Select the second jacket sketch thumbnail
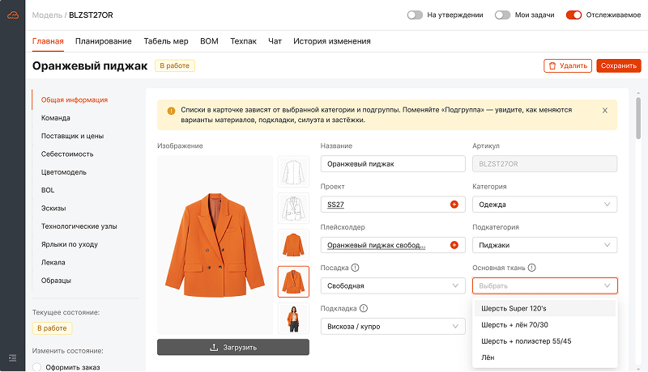The image size is (648, 372). 293,209
